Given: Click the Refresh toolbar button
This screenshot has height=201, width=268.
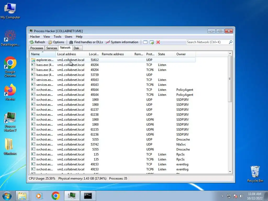Looking at the screenshot, I should (x=37, y=42).
